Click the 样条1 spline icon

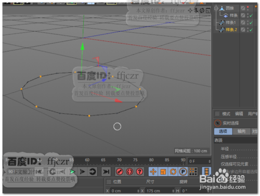click(222, 22)
